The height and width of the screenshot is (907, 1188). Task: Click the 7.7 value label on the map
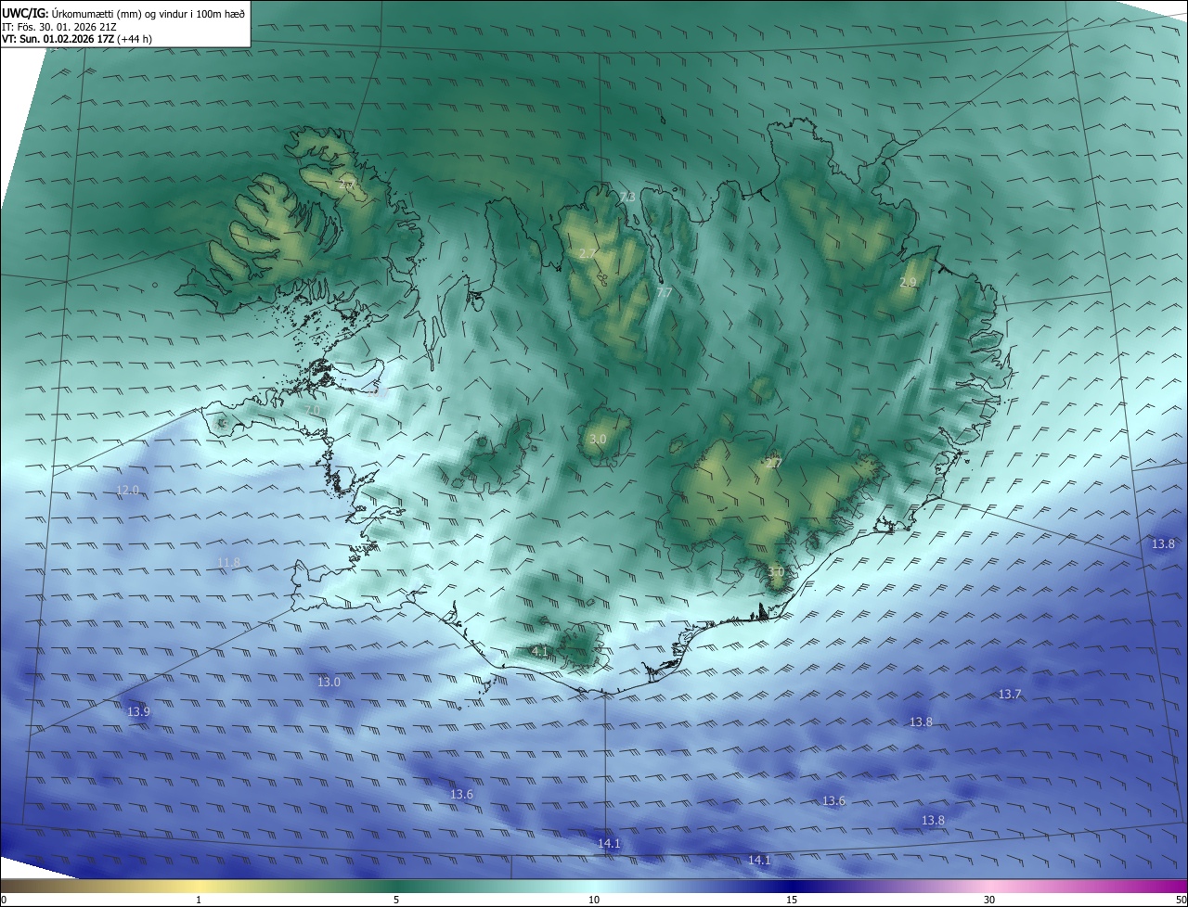(665, 292)
